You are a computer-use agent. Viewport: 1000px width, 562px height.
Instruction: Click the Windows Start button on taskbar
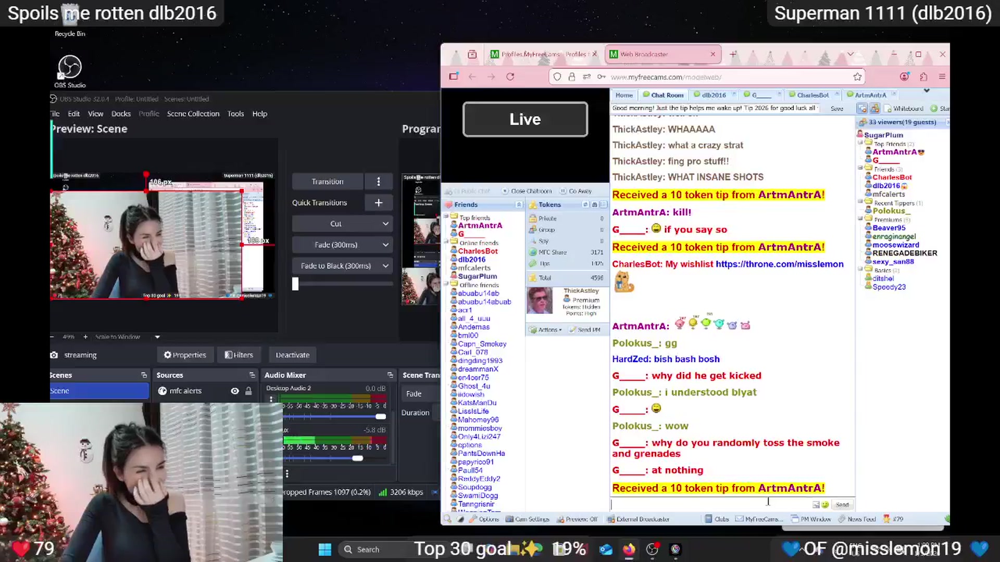point(324,550)
